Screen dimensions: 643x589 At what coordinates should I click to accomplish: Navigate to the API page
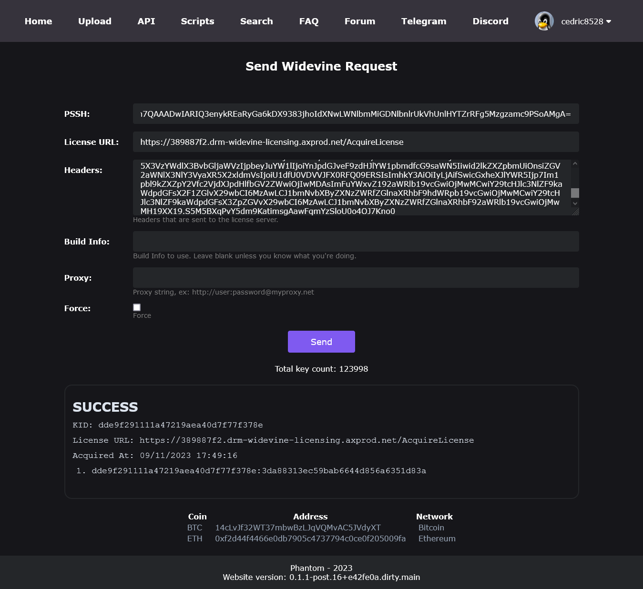point(146,21)
